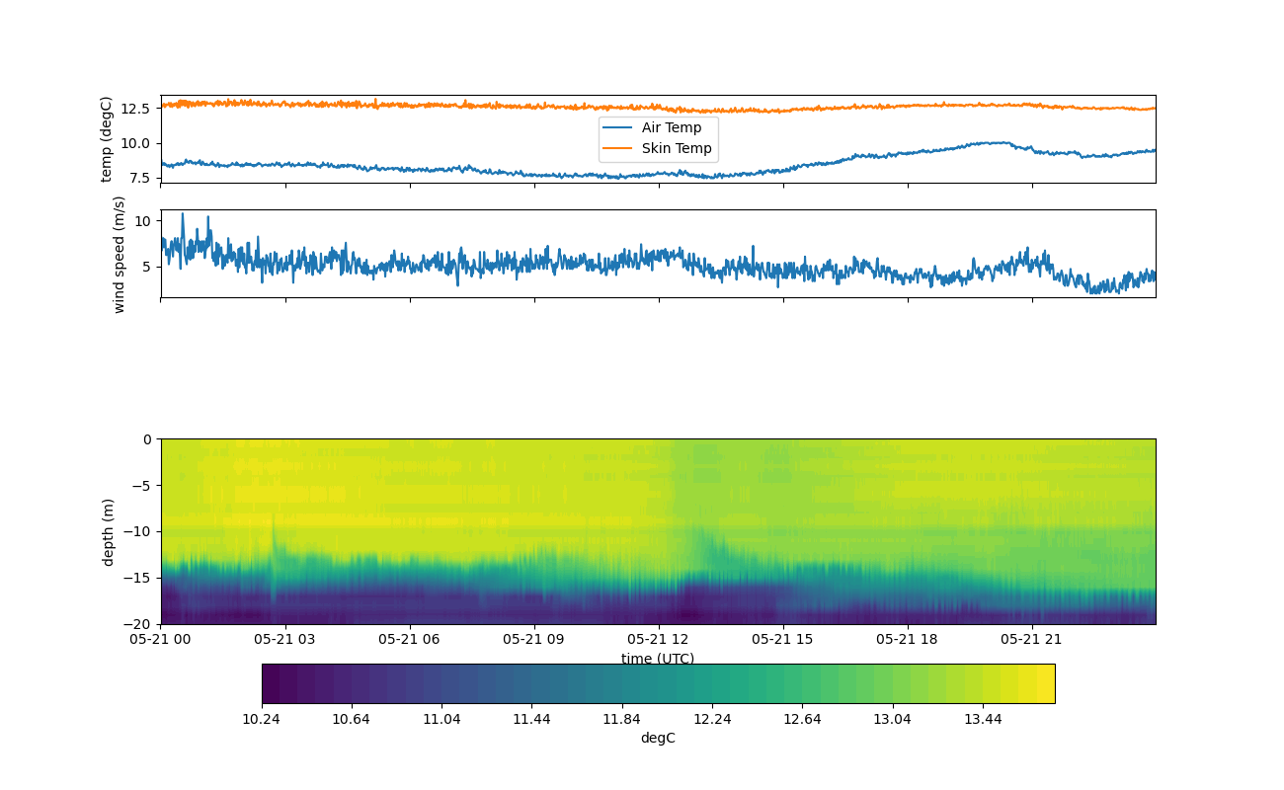Screen dimensions: 1284x790
Task: Click the blue line sample in legend
Action: click(x=618, y=127)
